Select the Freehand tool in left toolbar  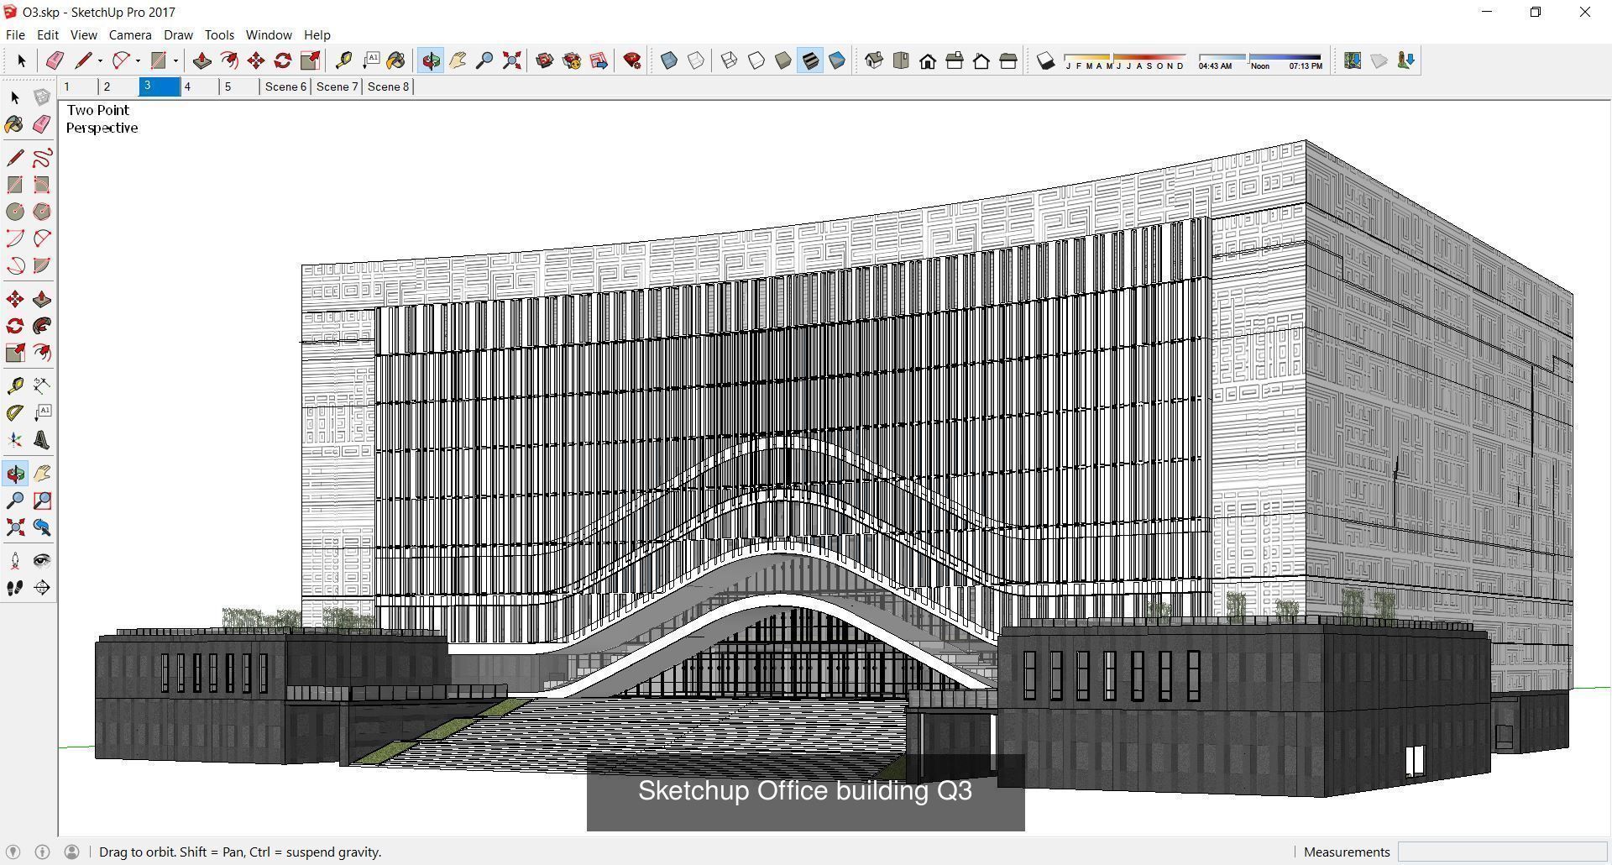[42, 158]
